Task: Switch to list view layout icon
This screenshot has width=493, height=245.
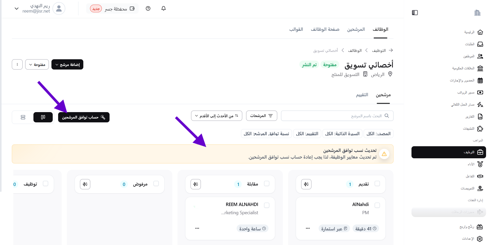Action: point(23,117)
